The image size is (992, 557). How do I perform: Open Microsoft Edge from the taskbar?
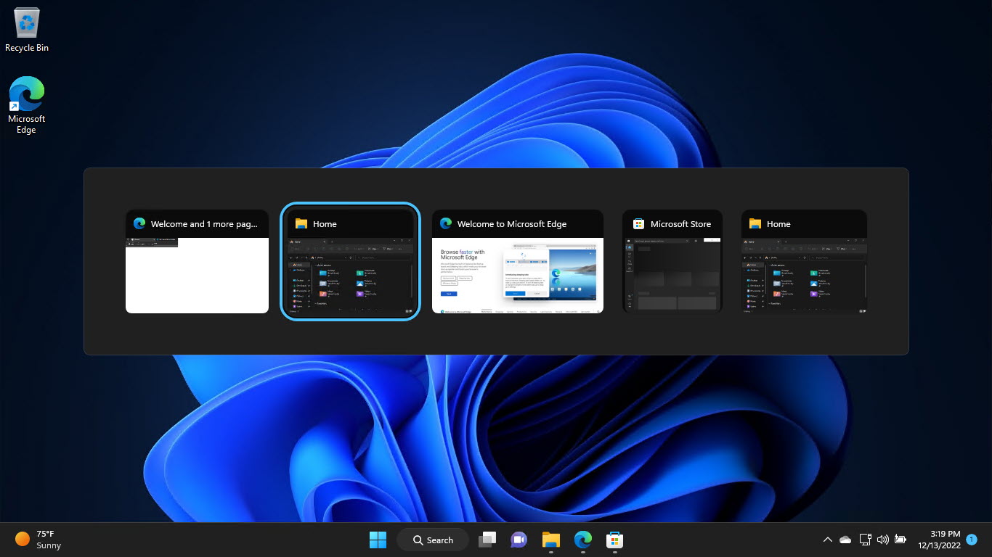tap(582, 540)
